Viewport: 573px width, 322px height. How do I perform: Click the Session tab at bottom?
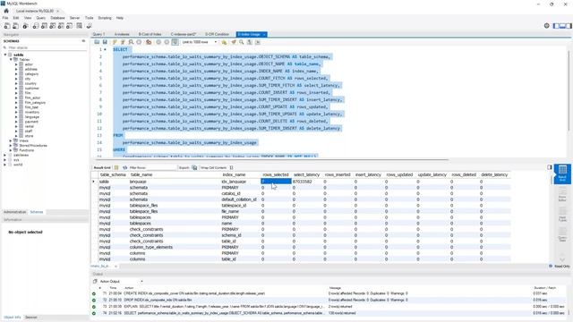coord(31,318)
